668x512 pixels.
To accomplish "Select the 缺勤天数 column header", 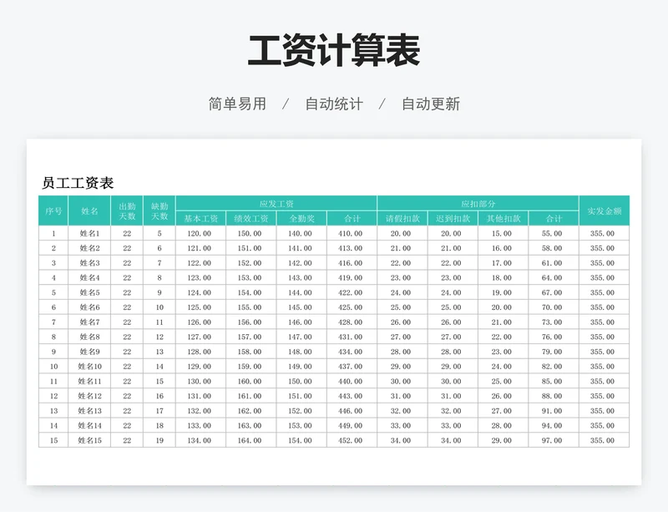I will point(159,210).
